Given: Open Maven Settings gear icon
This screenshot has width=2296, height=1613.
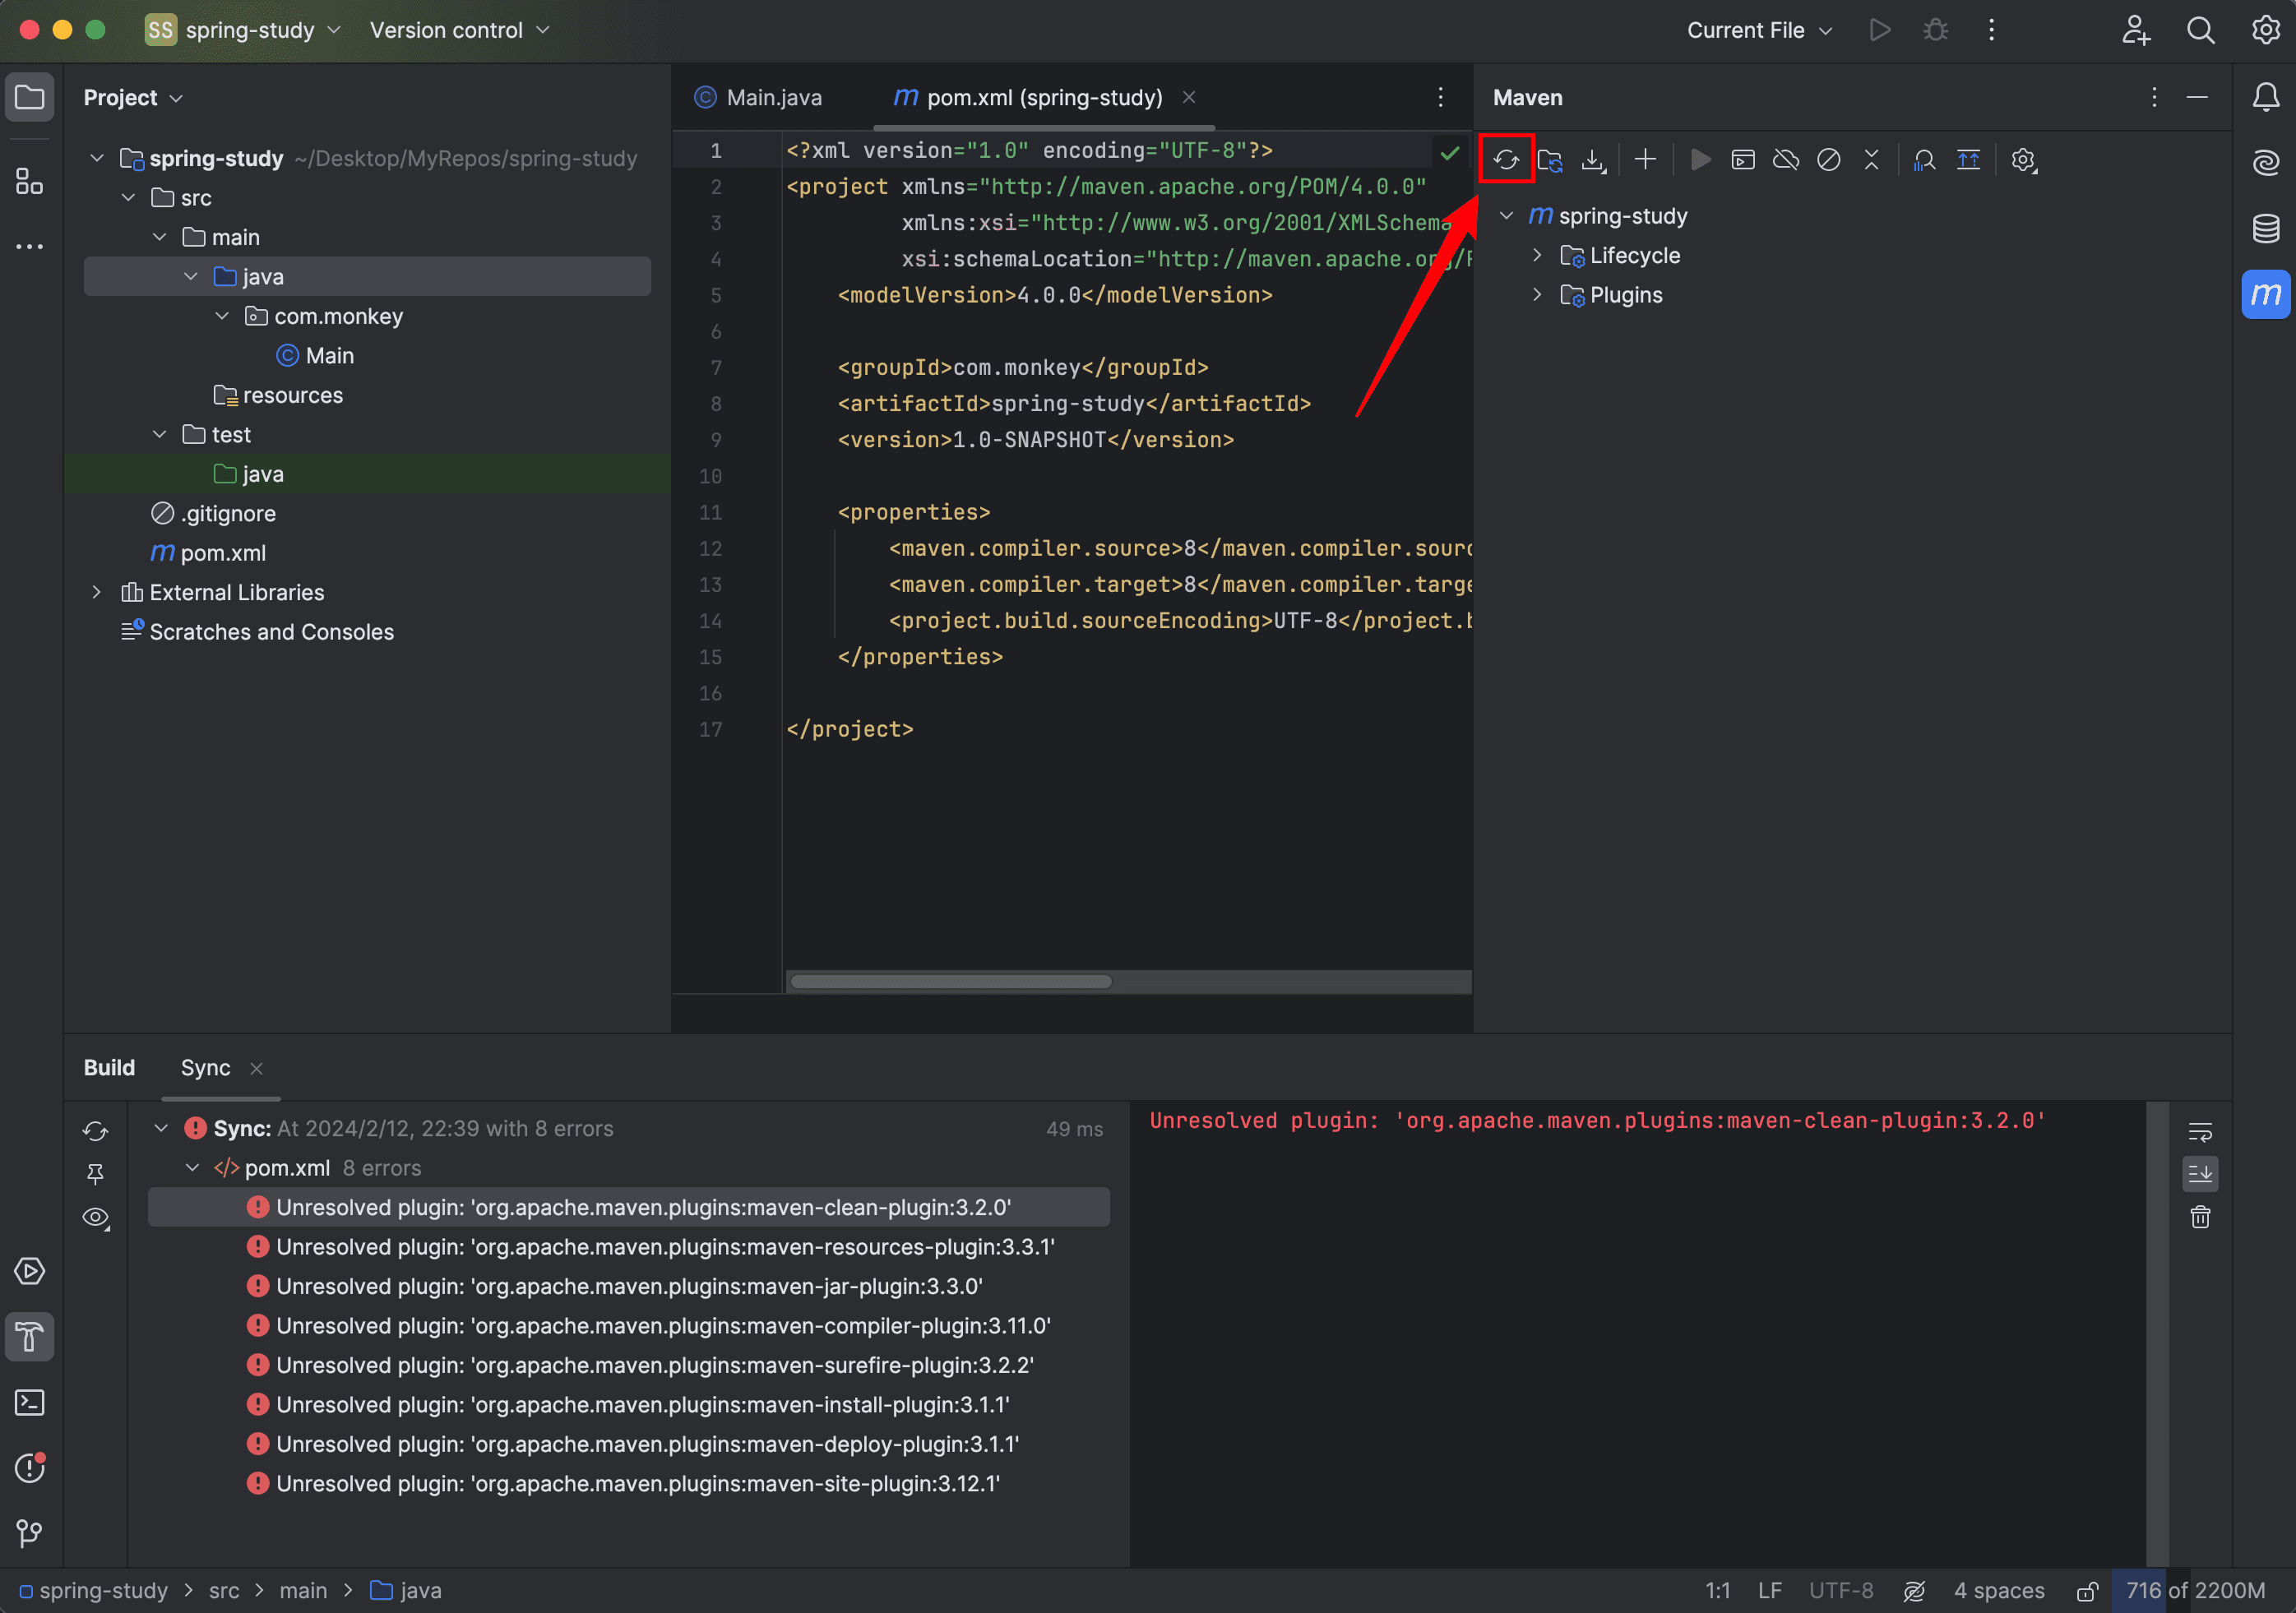Looking at the screenshot, I should point(2024,160).
